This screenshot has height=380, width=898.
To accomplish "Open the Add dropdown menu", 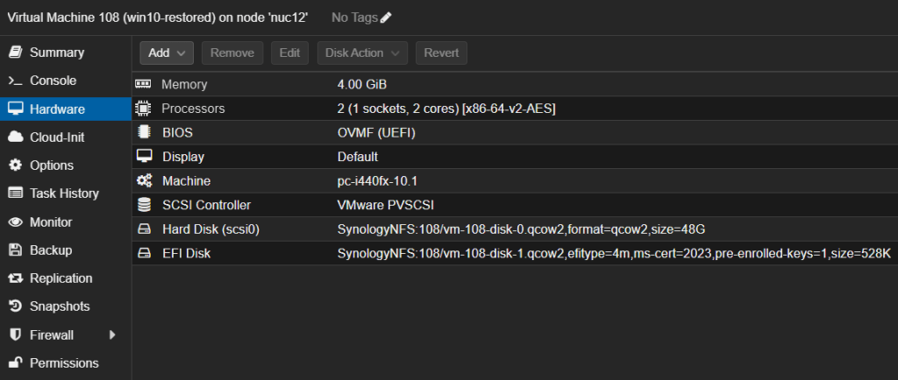I will coord(167,53).
